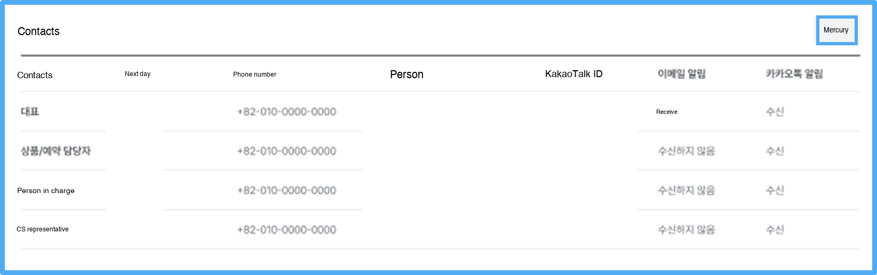Click Receive email setting in 대표 row

pyautogui.click(x=667, y=112)
